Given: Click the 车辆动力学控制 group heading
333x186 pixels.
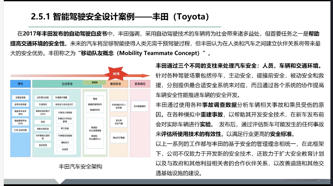Looking at the screenshot, I should (65, 112).
